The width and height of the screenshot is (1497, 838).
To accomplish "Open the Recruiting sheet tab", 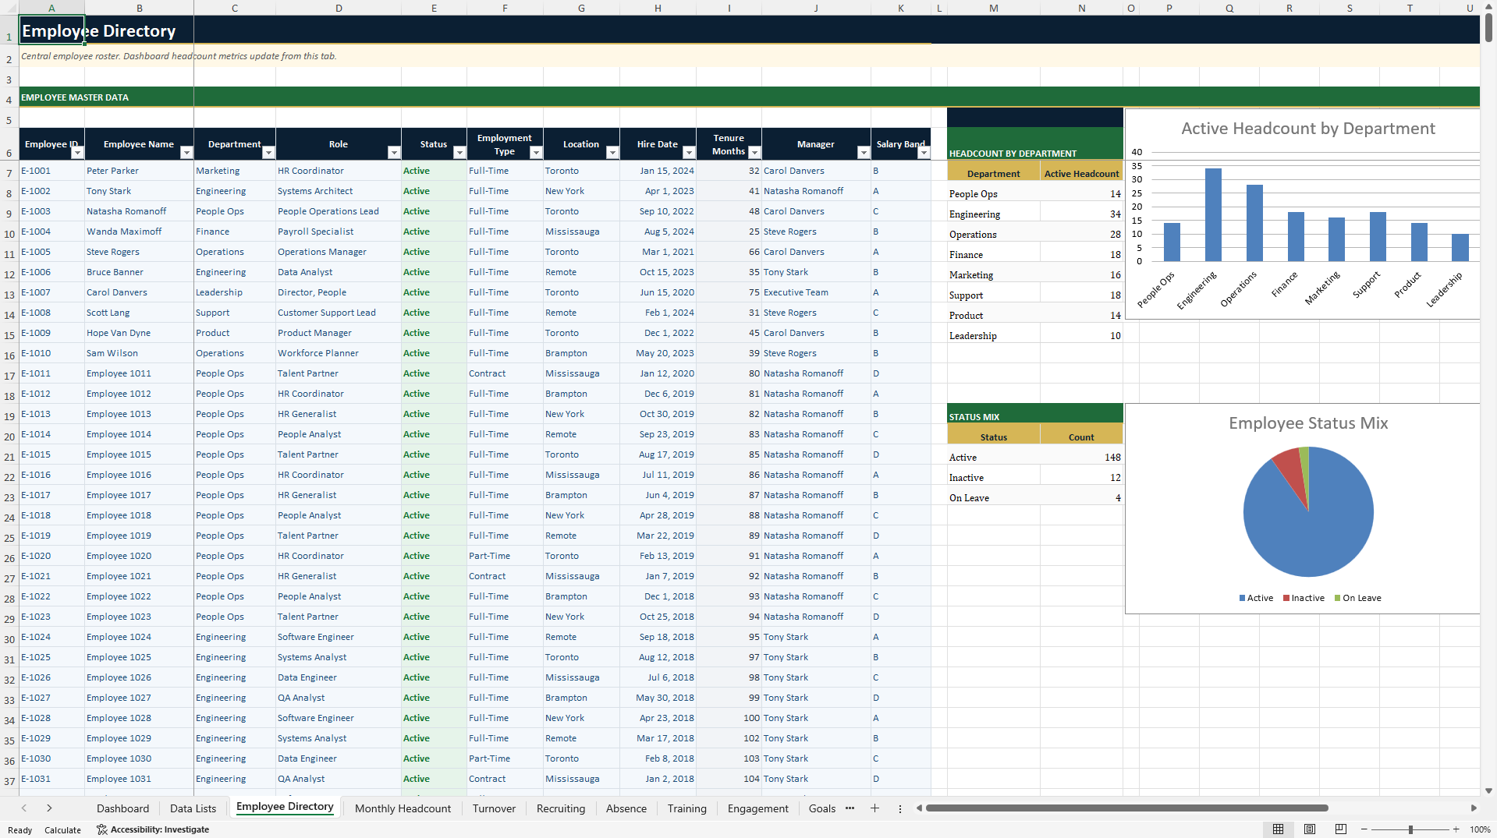I will tap(560, 808).
